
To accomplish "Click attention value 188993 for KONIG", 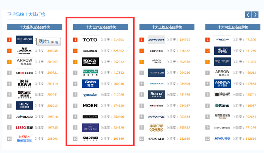I will [x=53, y=139].
